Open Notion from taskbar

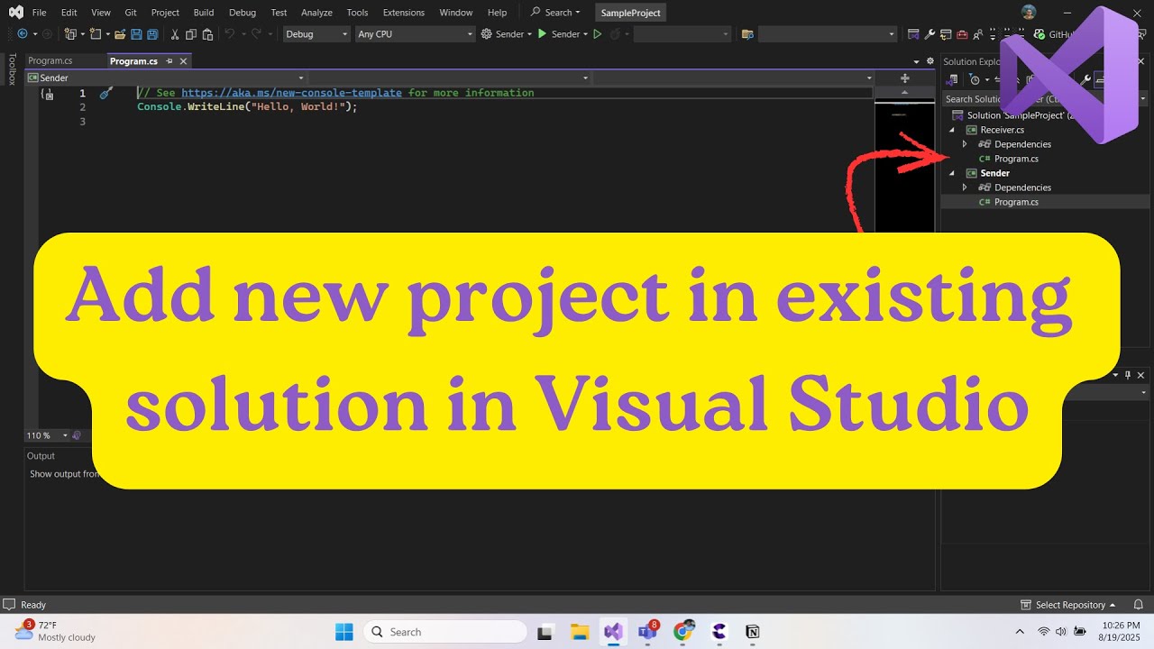point(752,632)
